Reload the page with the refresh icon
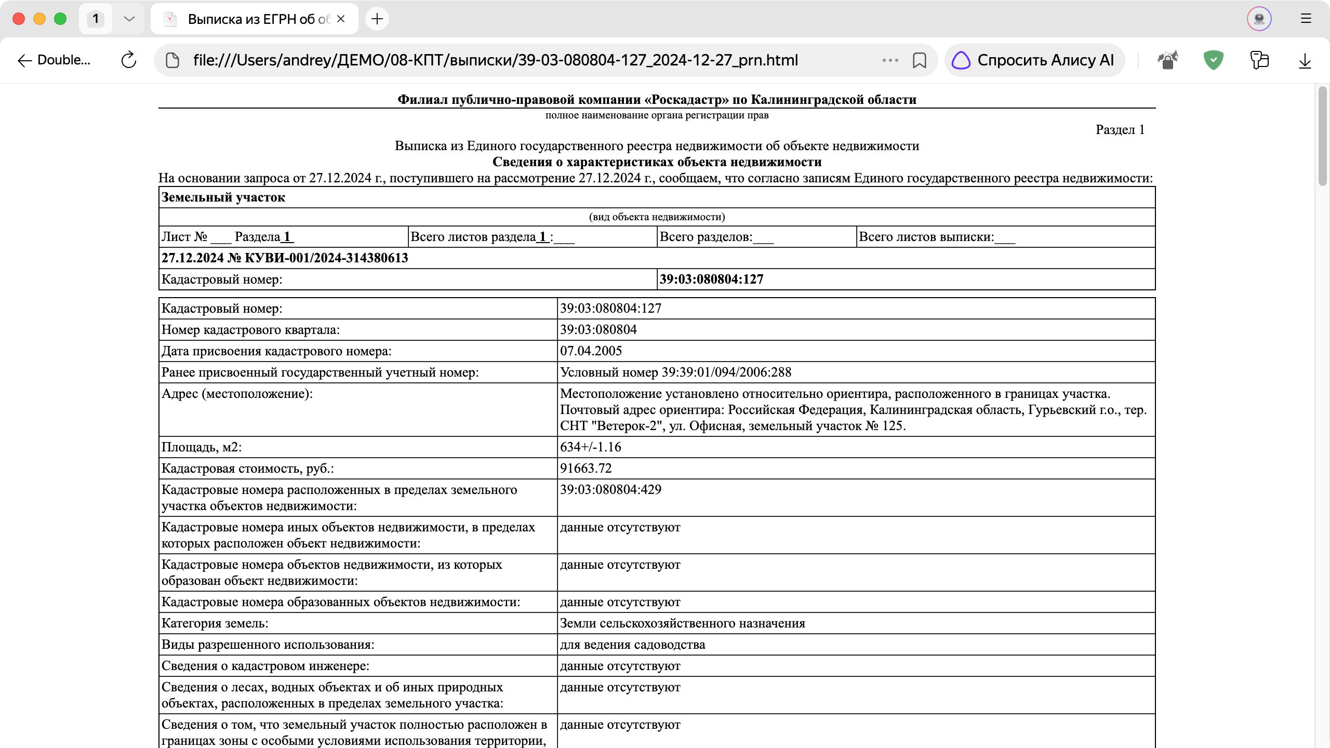The image size is (1330, 748). [x=129, y=60]
